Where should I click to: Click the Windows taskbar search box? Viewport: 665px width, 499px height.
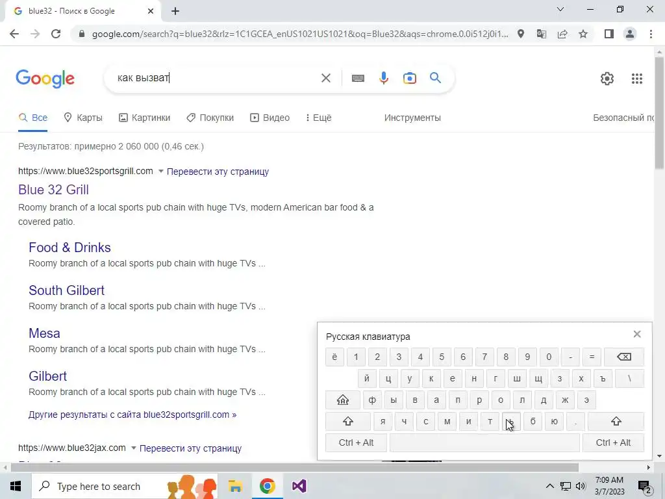point(125,486)
